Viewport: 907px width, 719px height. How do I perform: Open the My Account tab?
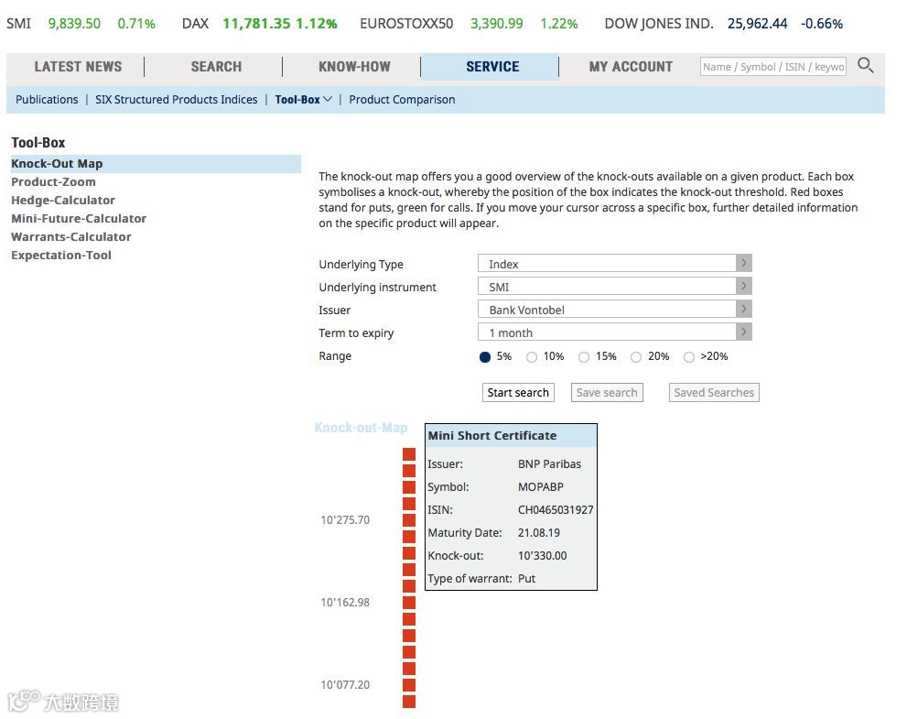coord(631,67)
